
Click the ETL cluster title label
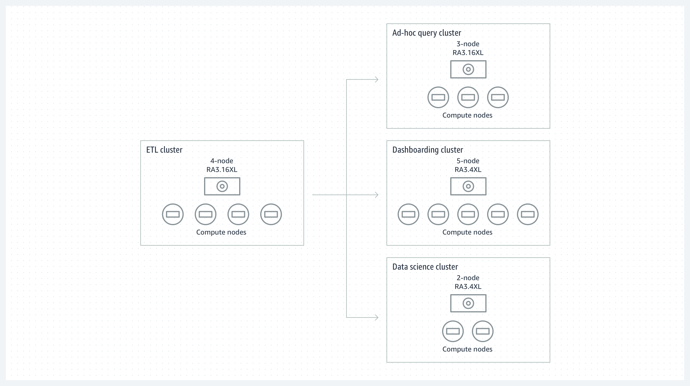[164, 150]
